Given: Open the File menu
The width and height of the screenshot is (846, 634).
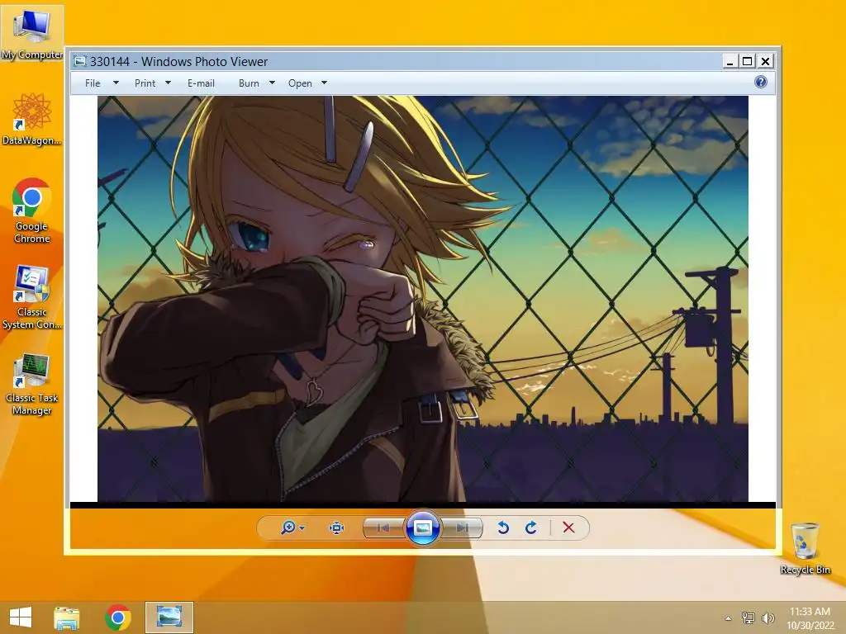Looking at the screenshot, I should click(93, 83).
